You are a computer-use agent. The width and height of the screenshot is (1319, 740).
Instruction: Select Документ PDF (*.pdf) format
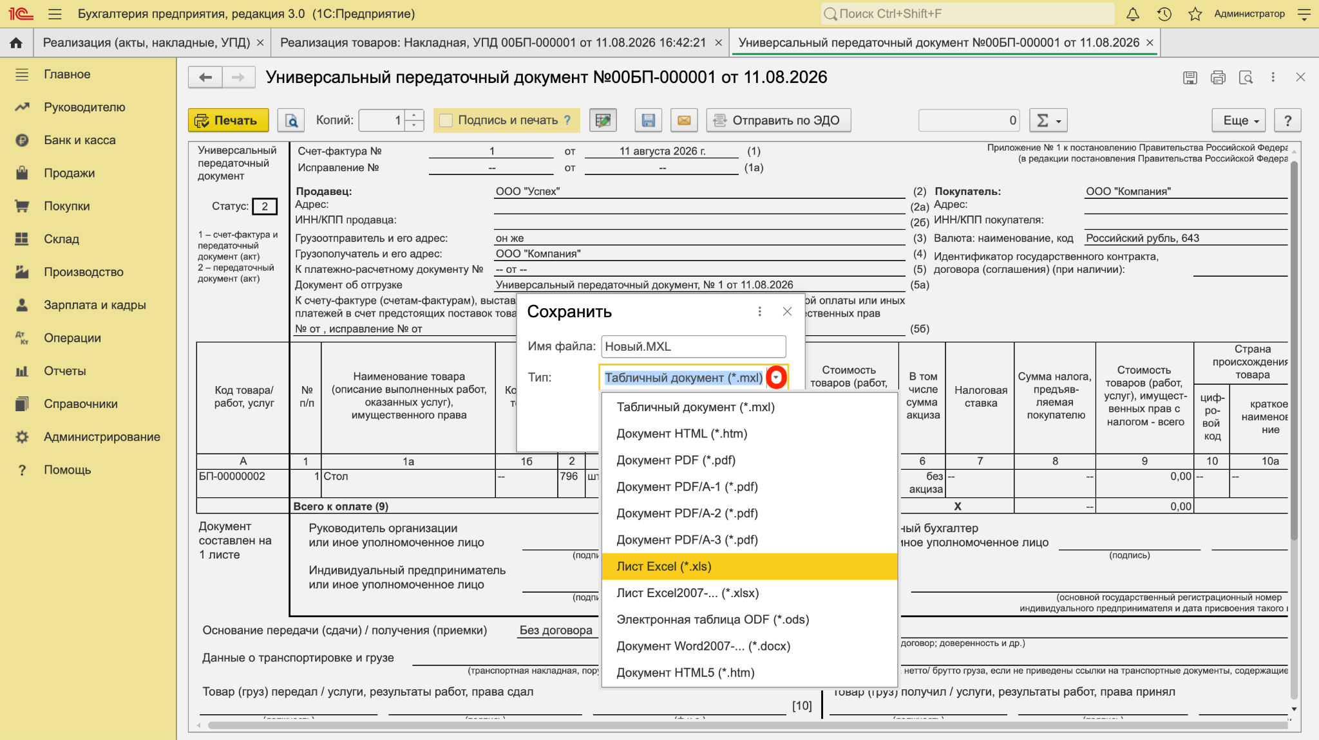click(x=749, y=460)
